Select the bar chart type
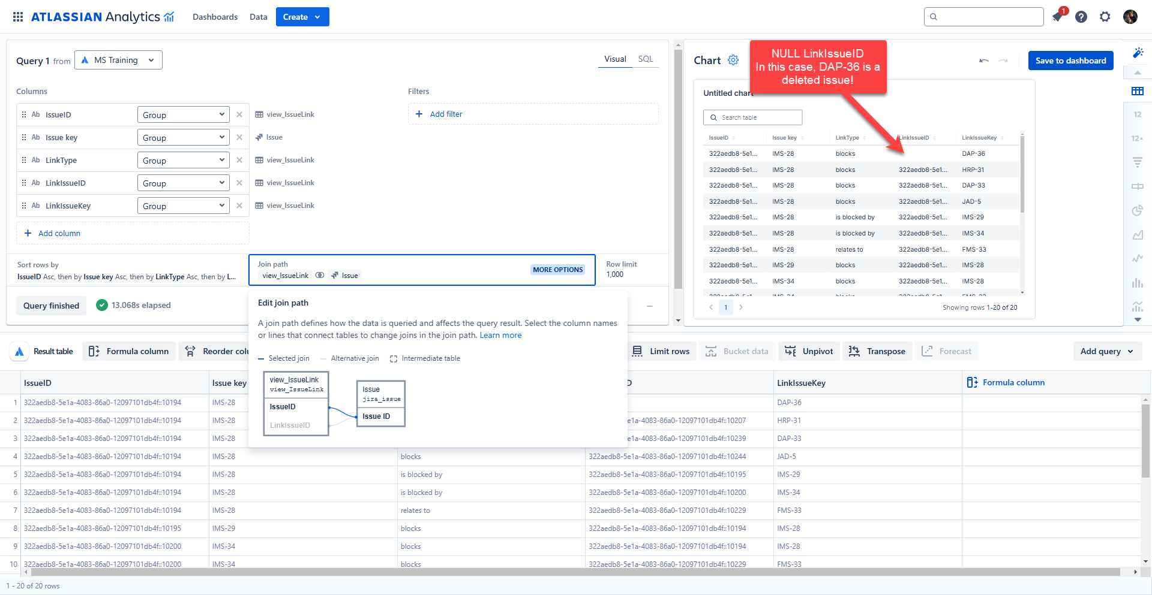 point(1138,283)
